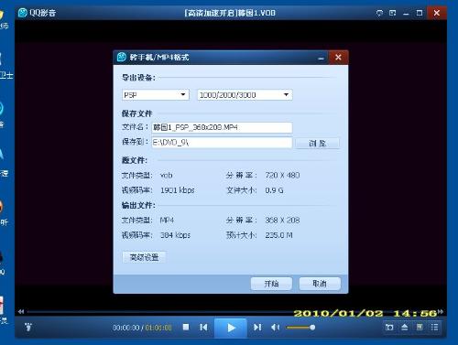Image resolution: width=458 pixels, height=345 pixels.
Task: Click the 文件名 filename input field
Action: [x=222, y=127]
